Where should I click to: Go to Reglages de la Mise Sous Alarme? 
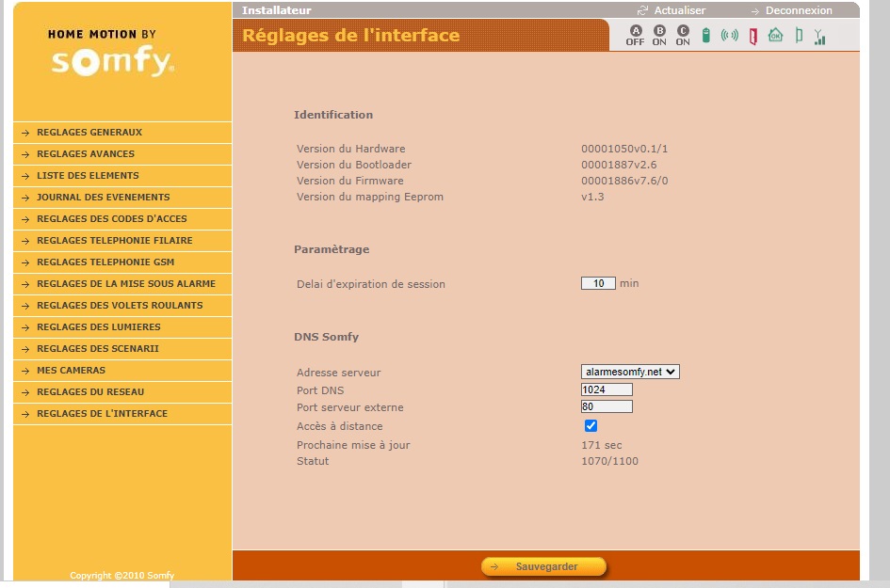point(122,283)
